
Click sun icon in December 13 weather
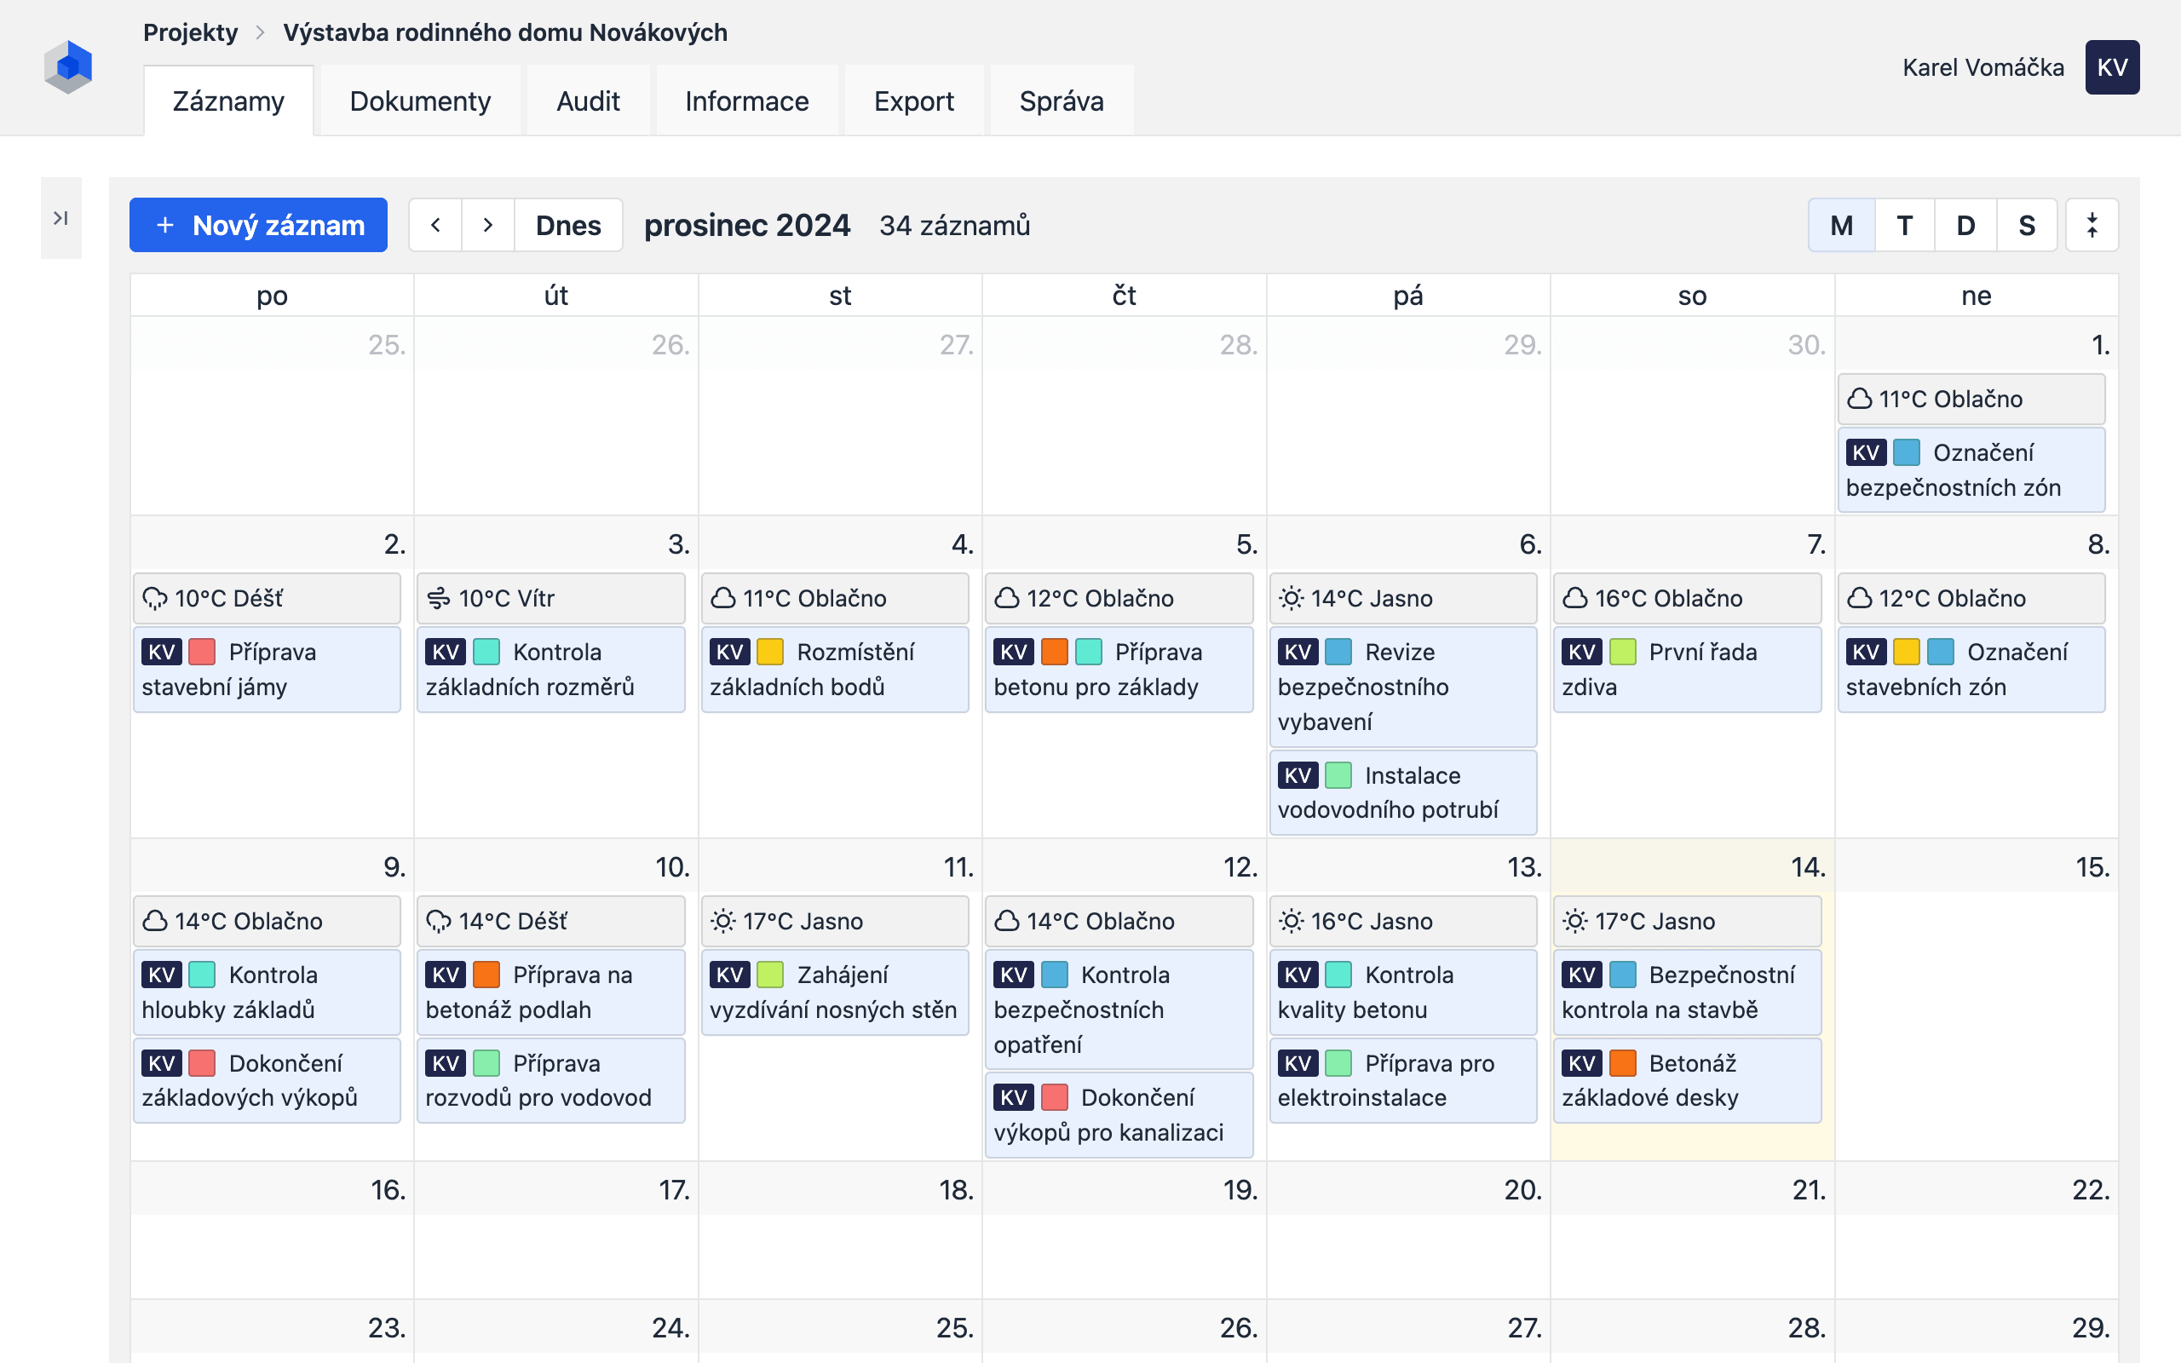pyautogui.click(x=1292, y=921)
